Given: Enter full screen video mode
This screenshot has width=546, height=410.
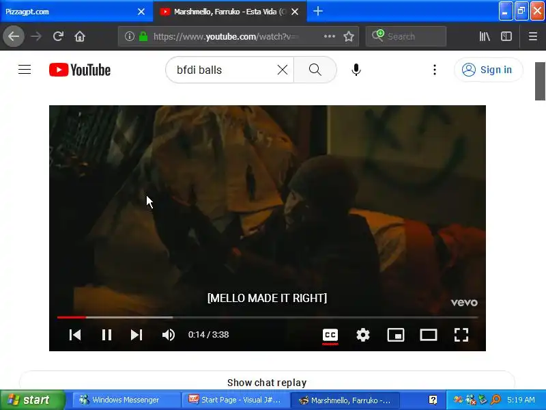Looking at the screenshot, I should [x=461, y=335].
